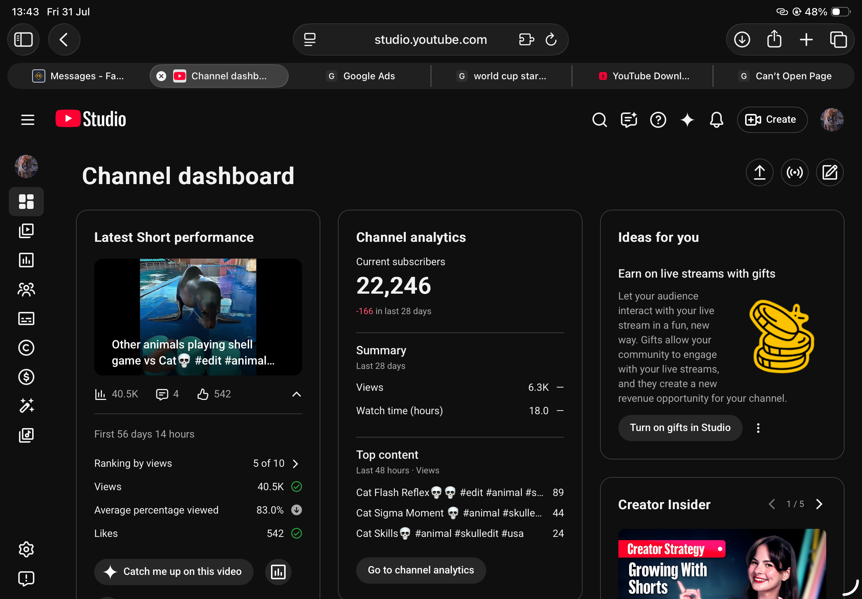Viewport: 862px width, 599px height.
Task: Open your channel from the sidebar avatar
Action: pyautogui.click(x=26, y=166)
